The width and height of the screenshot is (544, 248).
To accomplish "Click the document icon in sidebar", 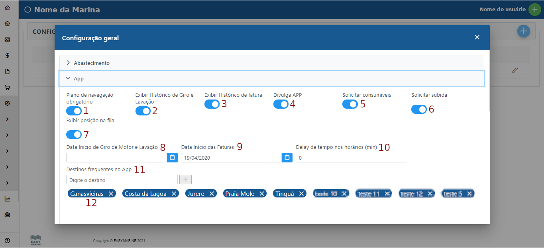I will click(x=7, y=72).
